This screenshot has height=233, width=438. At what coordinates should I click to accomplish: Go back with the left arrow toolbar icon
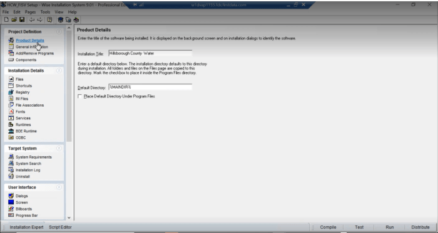point(32,19)
